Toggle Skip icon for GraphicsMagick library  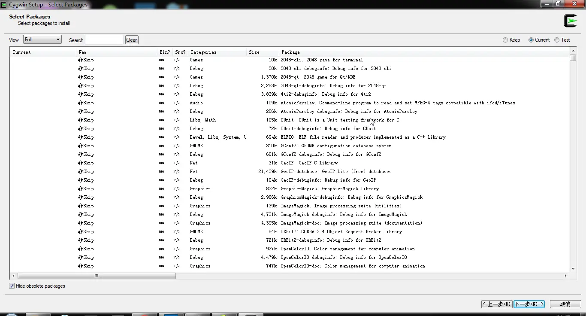80,189
